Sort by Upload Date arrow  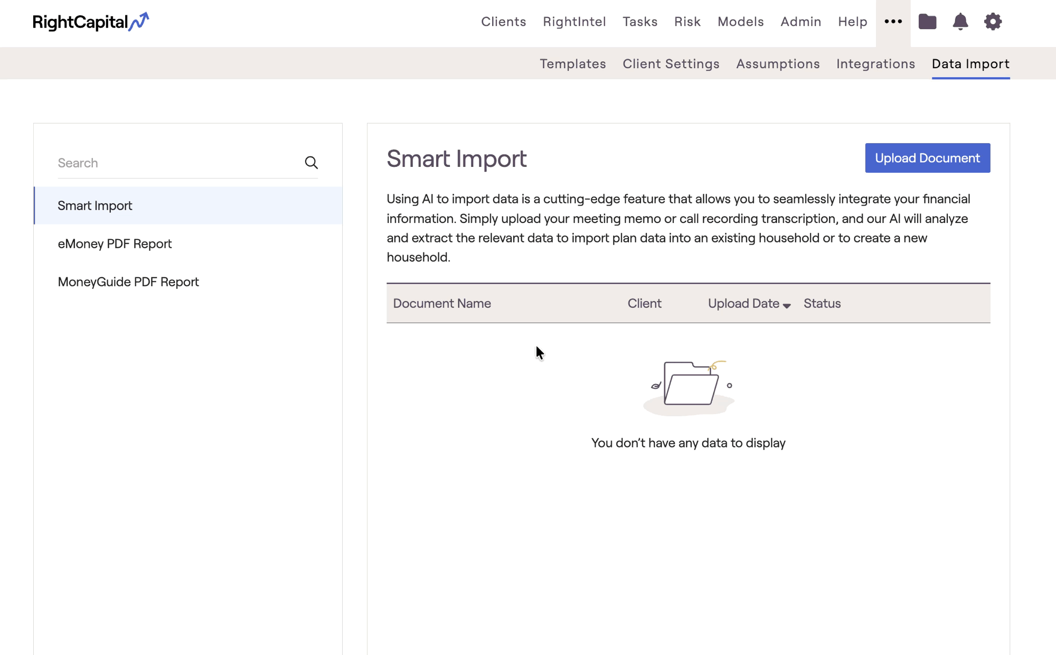[787, 305]
